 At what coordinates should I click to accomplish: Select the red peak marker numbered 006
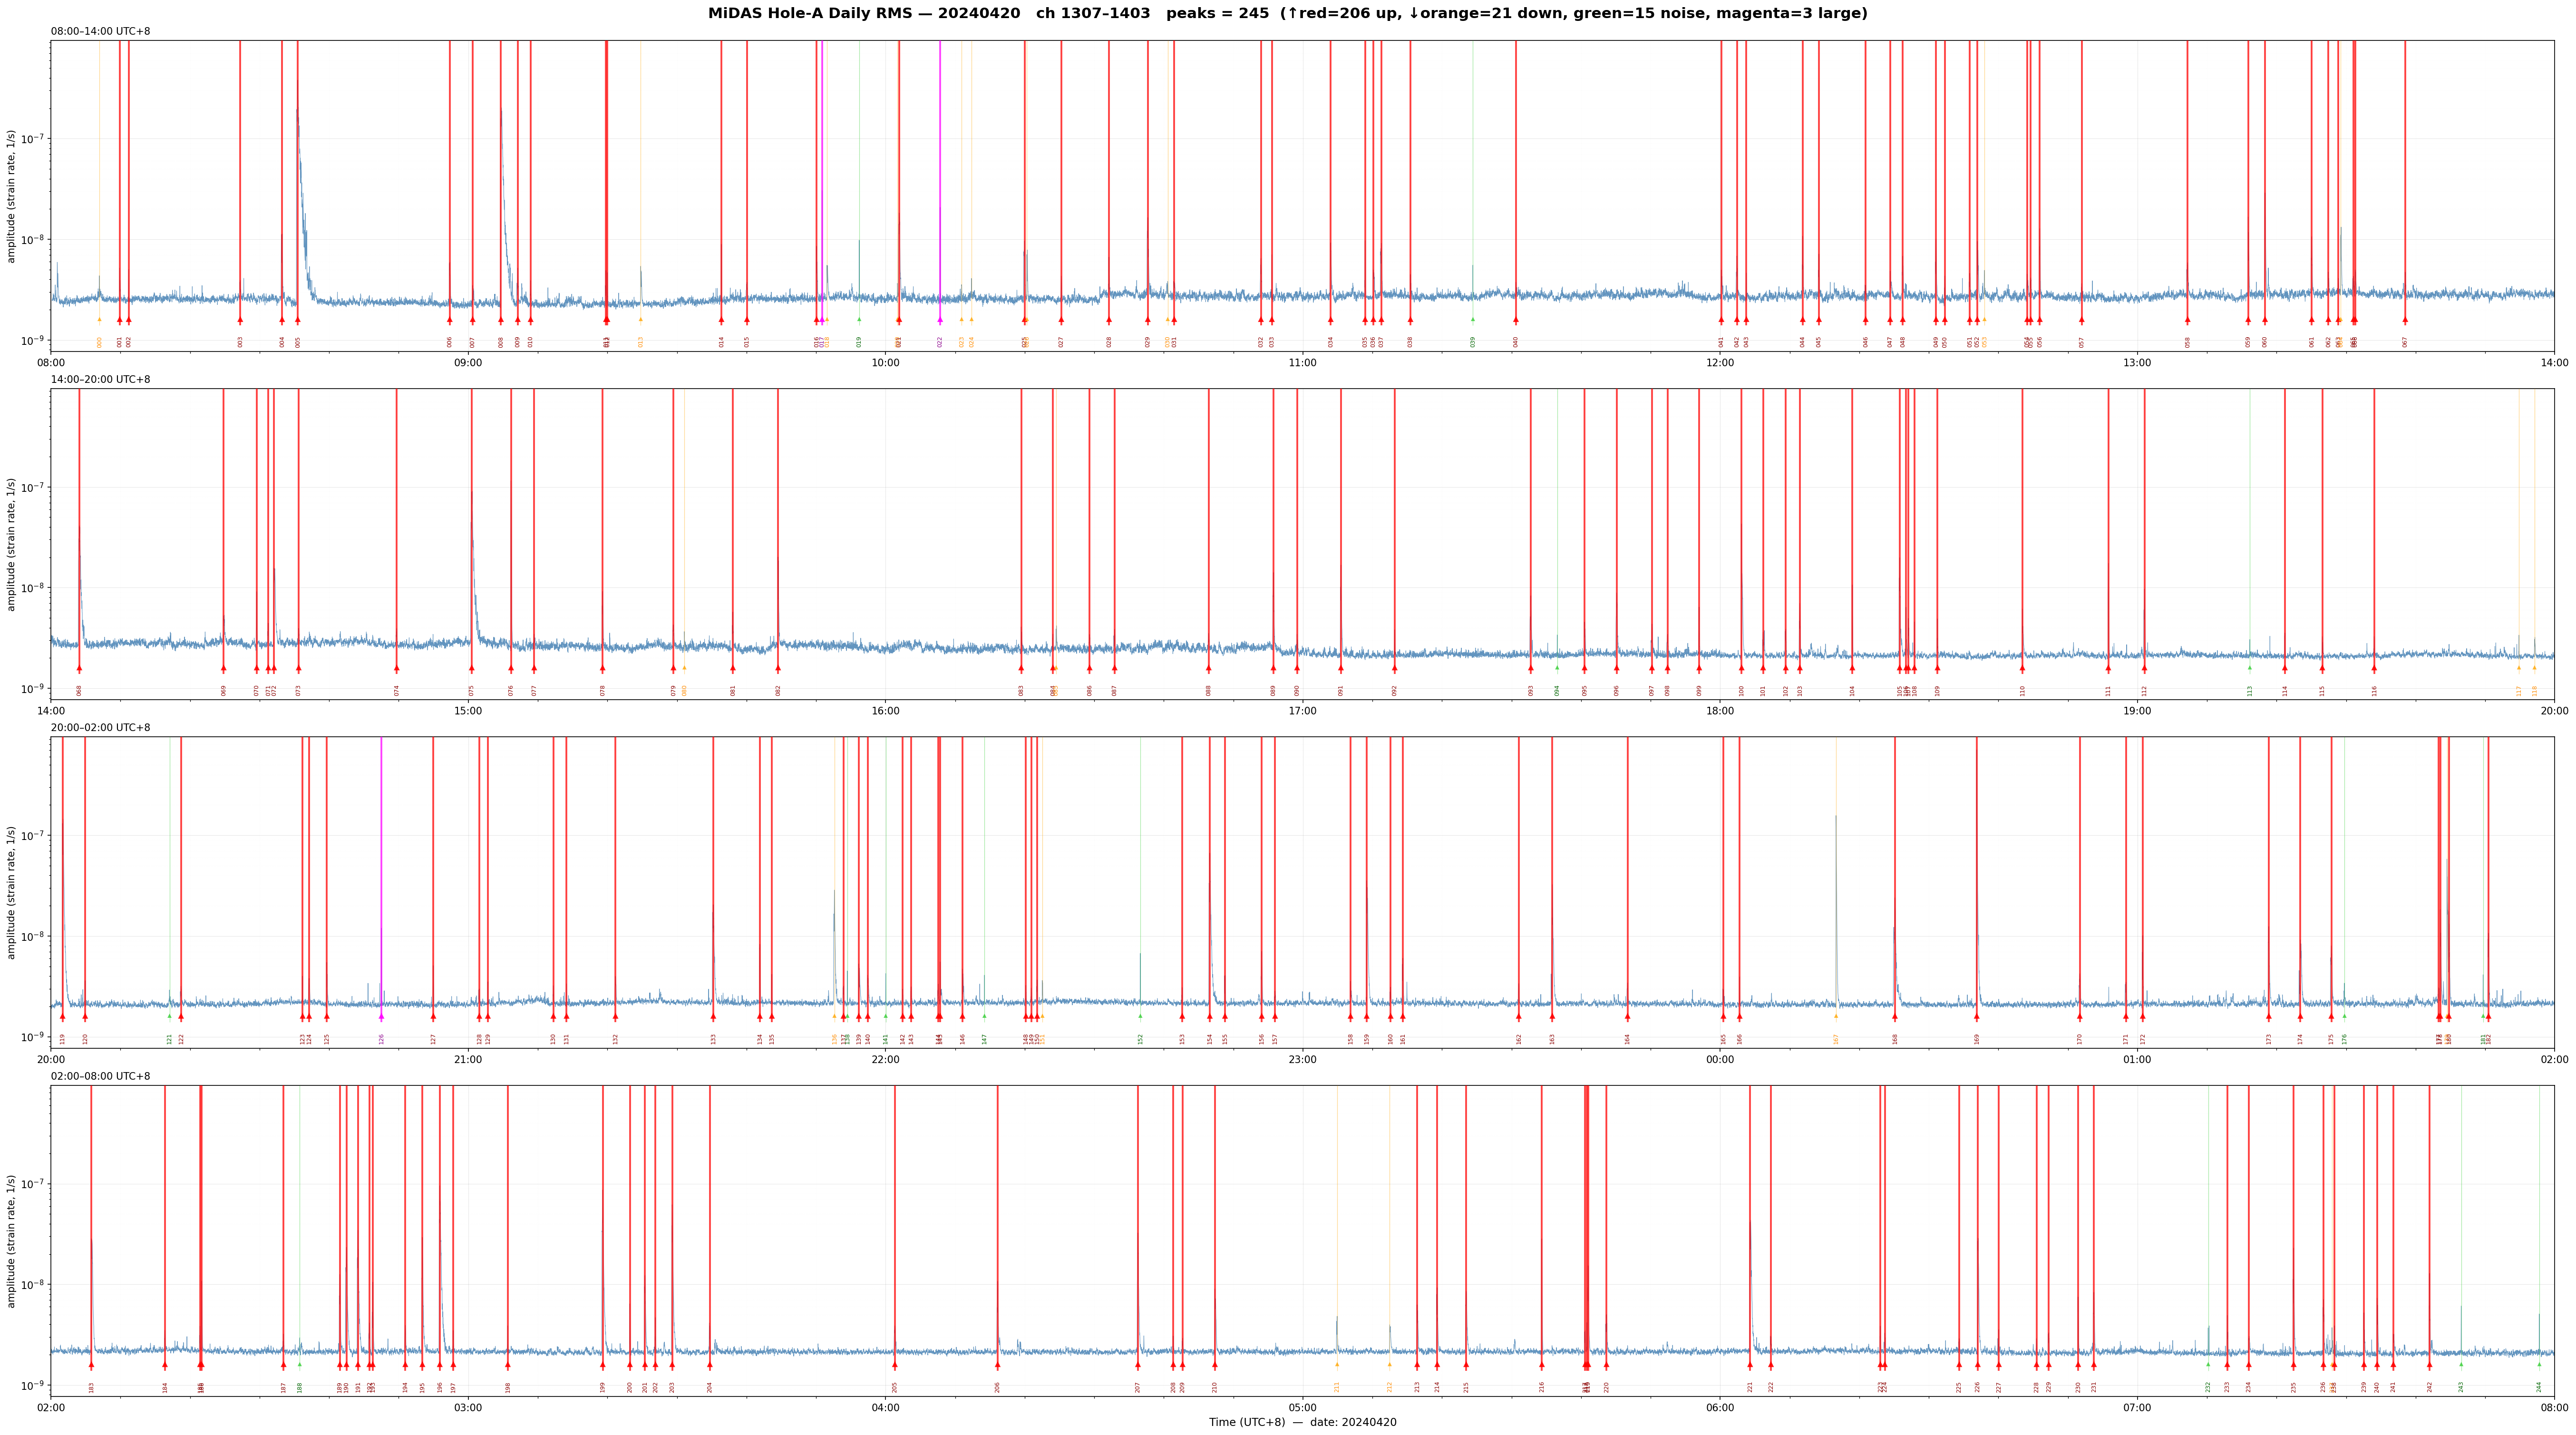[x=449, y=320]
